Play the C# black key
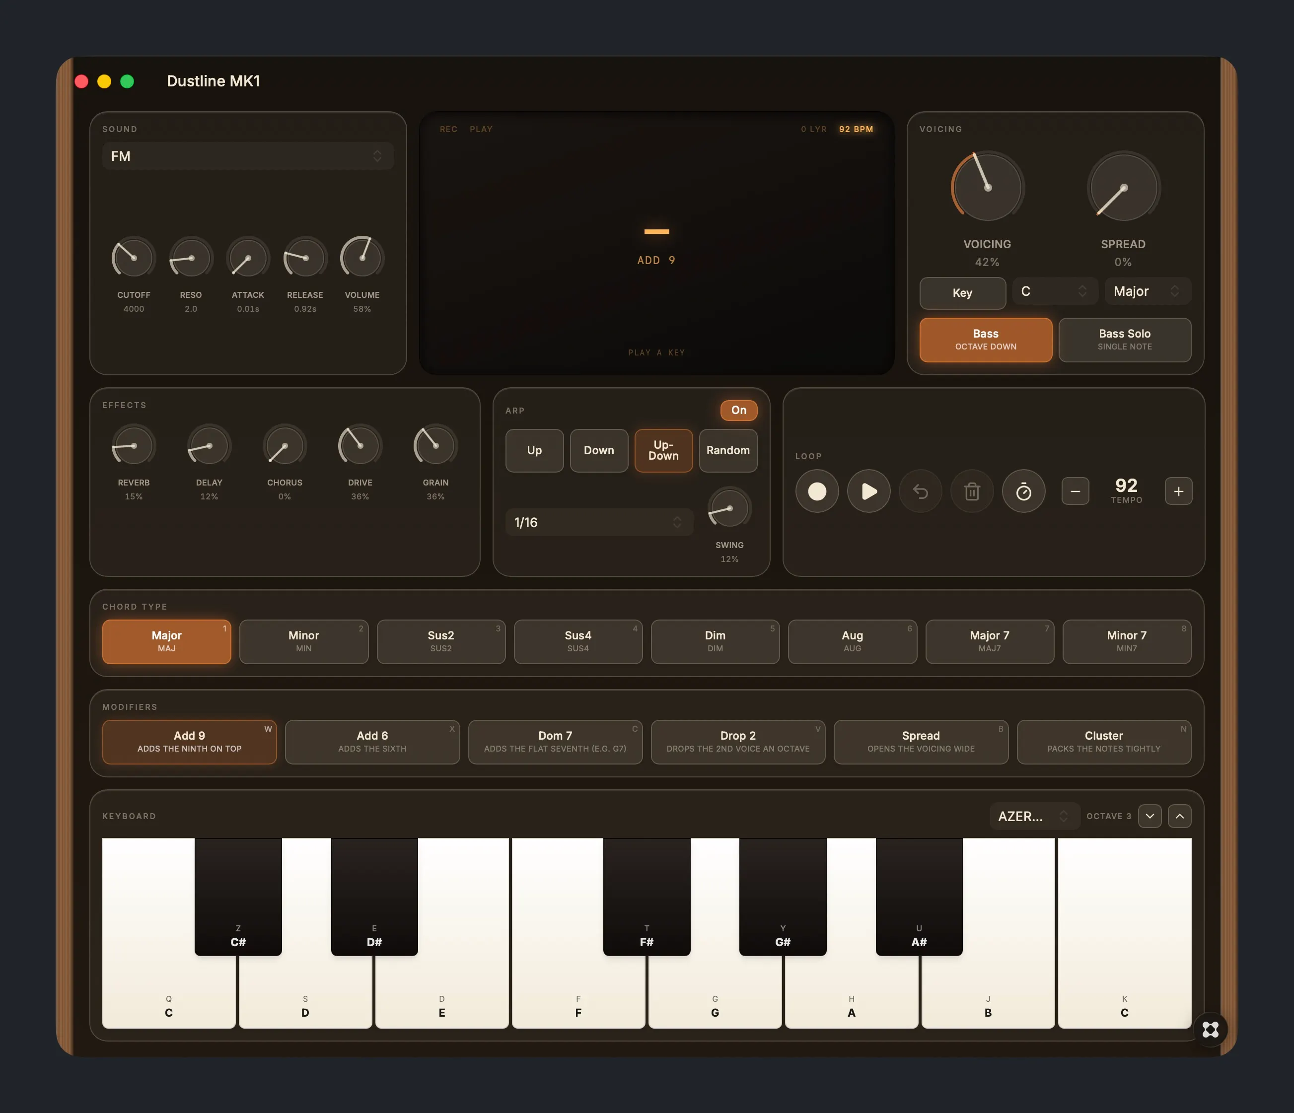 (x=238, y=897)
